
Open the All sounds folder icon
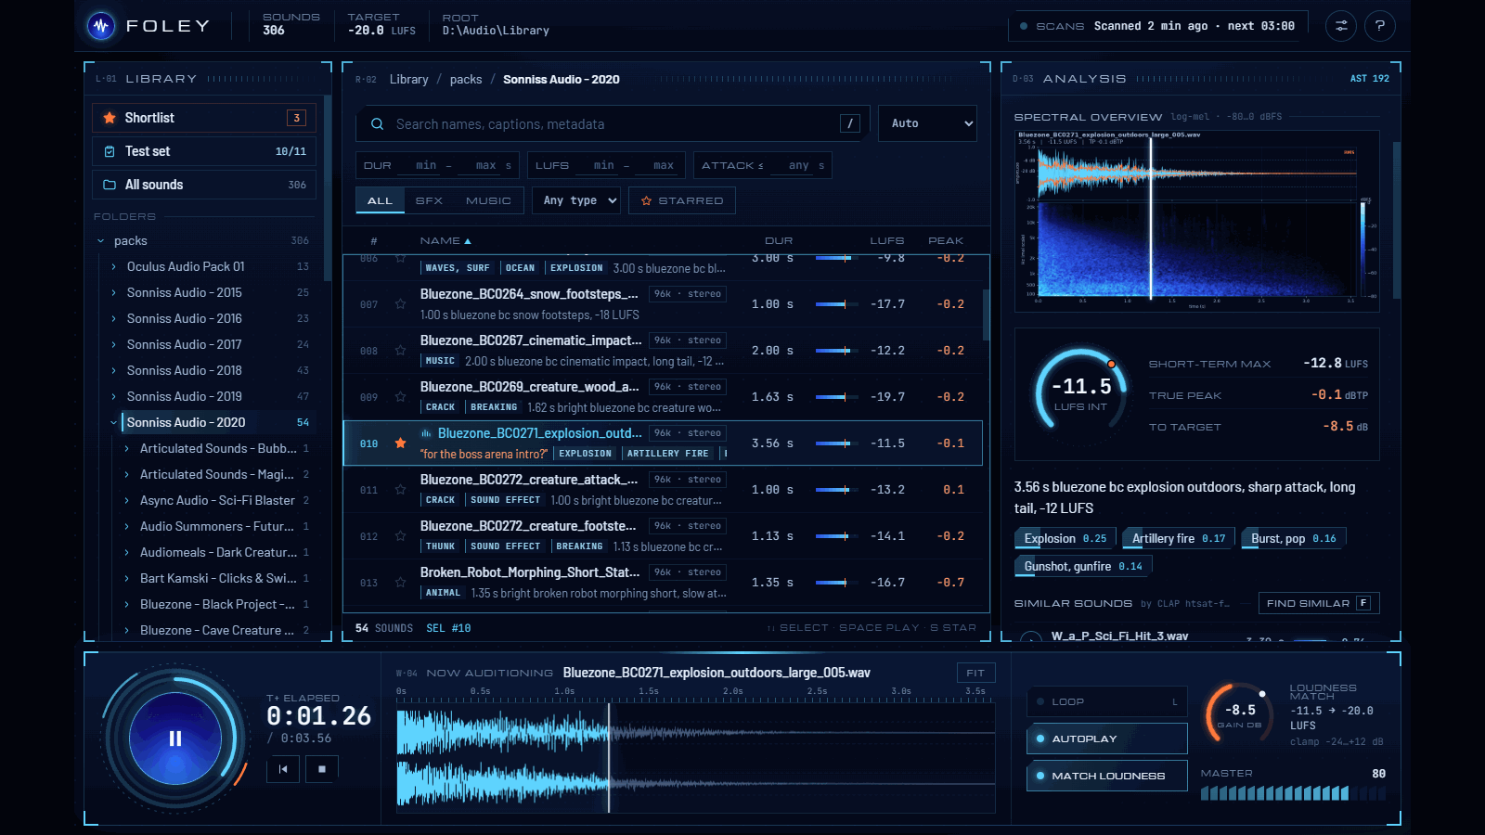(110, 185)
